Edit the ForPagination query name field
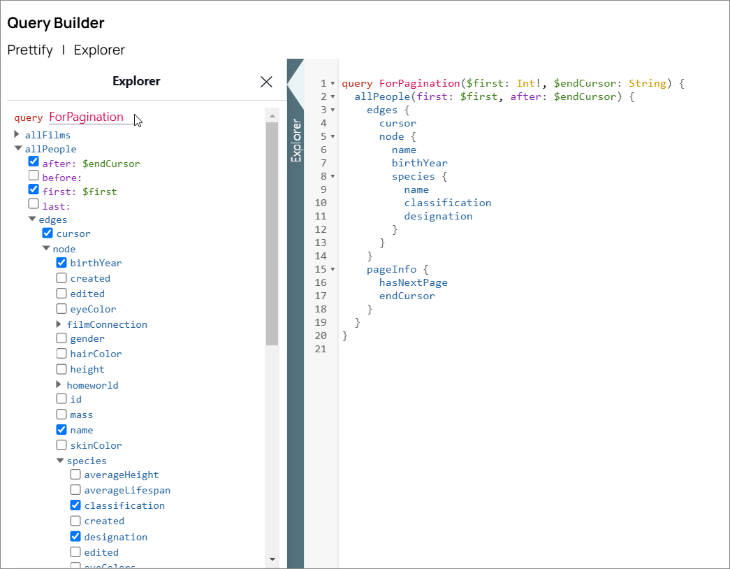The width and height of the screenshot is (730, 569). pos(87,117)
